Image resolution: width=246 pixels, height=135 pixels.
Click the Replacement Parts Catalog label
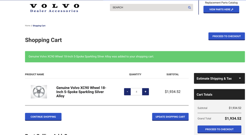coord(221,3)
